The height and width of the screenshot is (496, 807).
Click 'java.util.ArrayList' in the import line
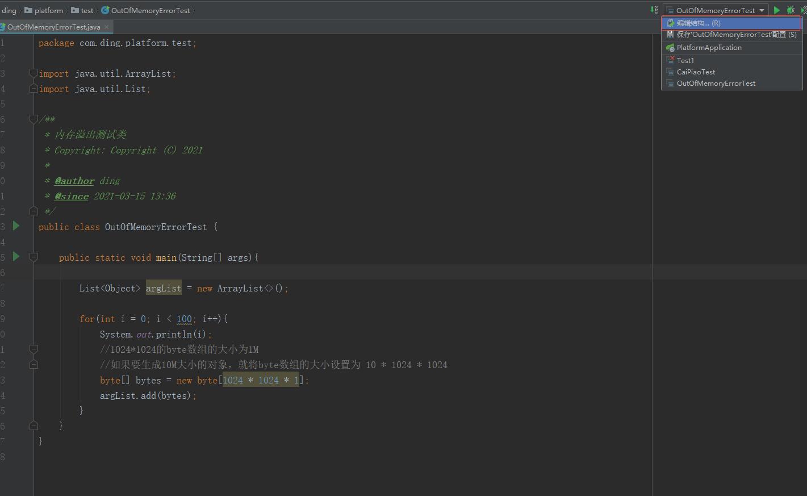[x=123, y=74]
